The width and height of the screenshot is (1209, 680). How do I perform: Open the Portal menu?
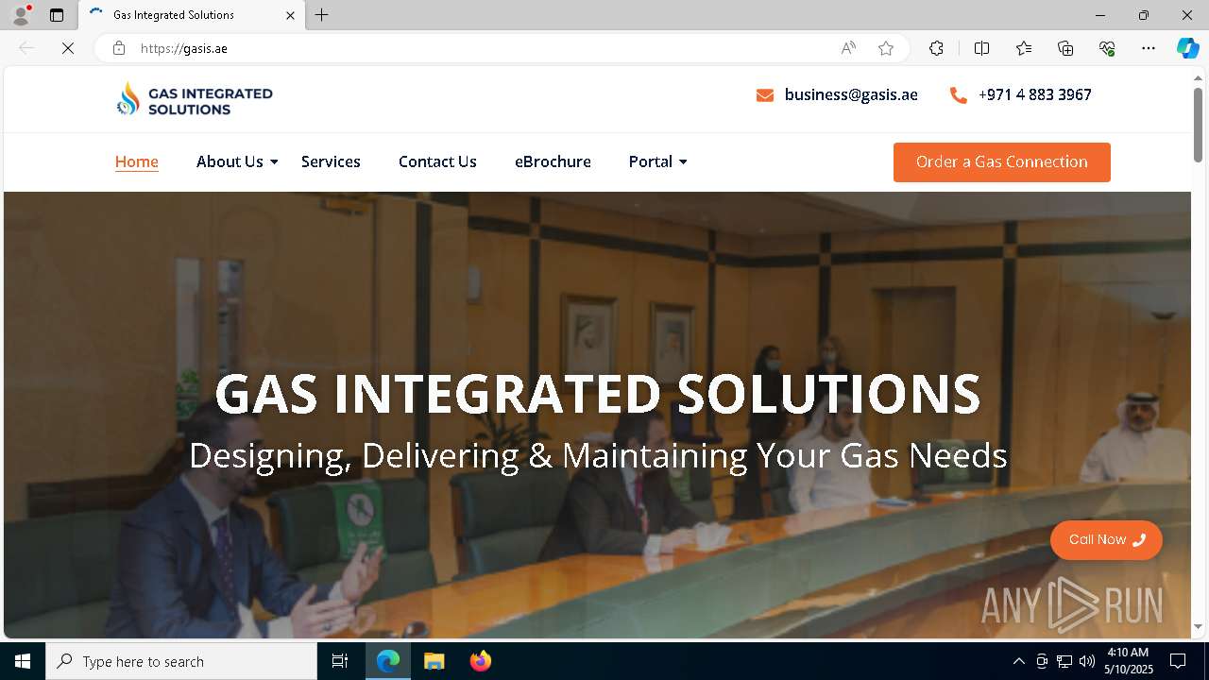pos(651,161)
